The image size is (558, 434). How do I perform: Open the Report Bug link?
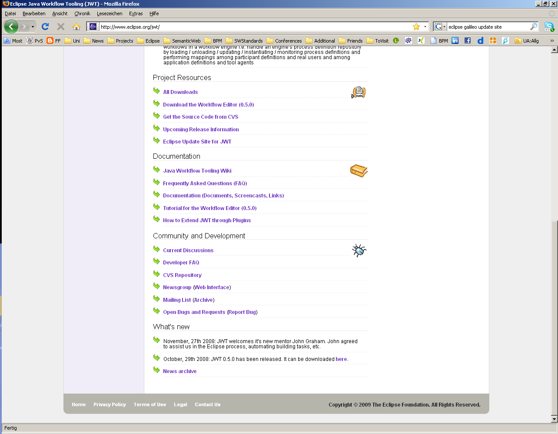pyautogui.click(x=242, y=312)
